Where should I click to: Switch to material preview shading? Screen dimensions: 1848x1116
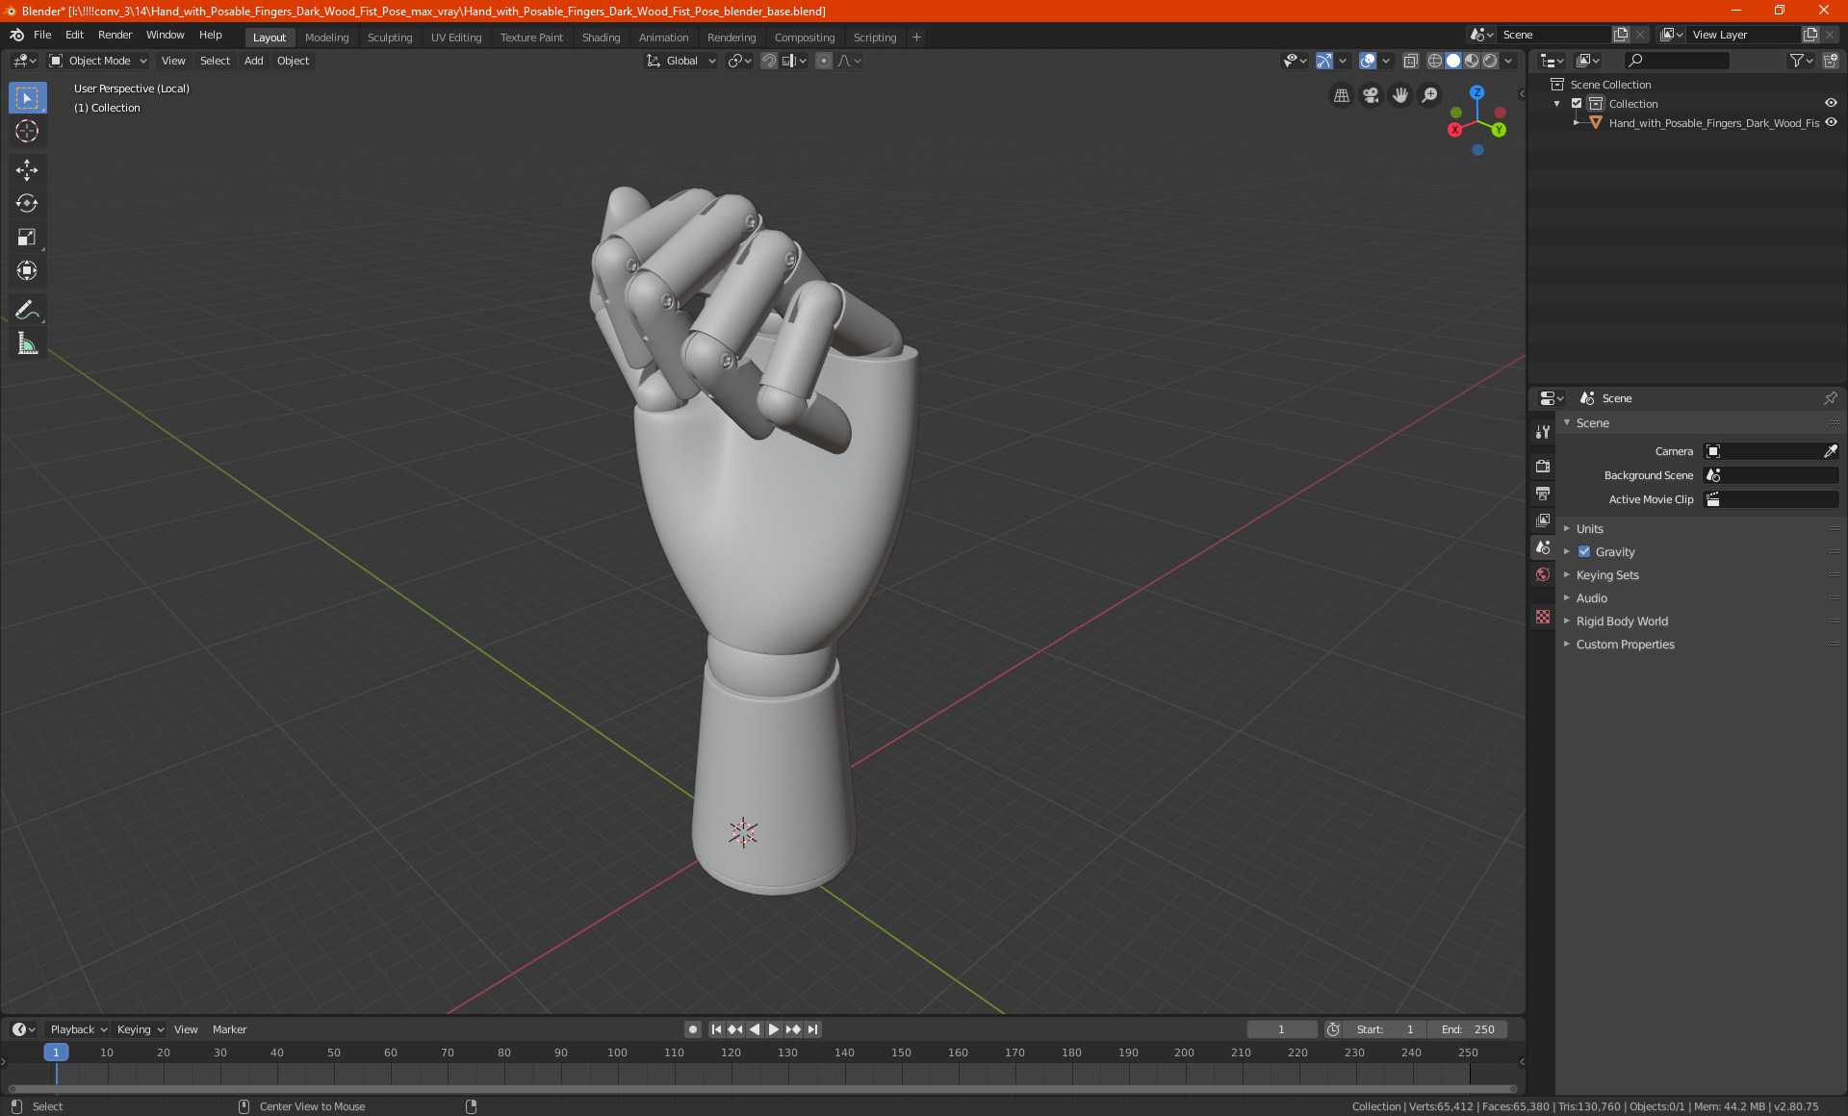click(1472, 61)
